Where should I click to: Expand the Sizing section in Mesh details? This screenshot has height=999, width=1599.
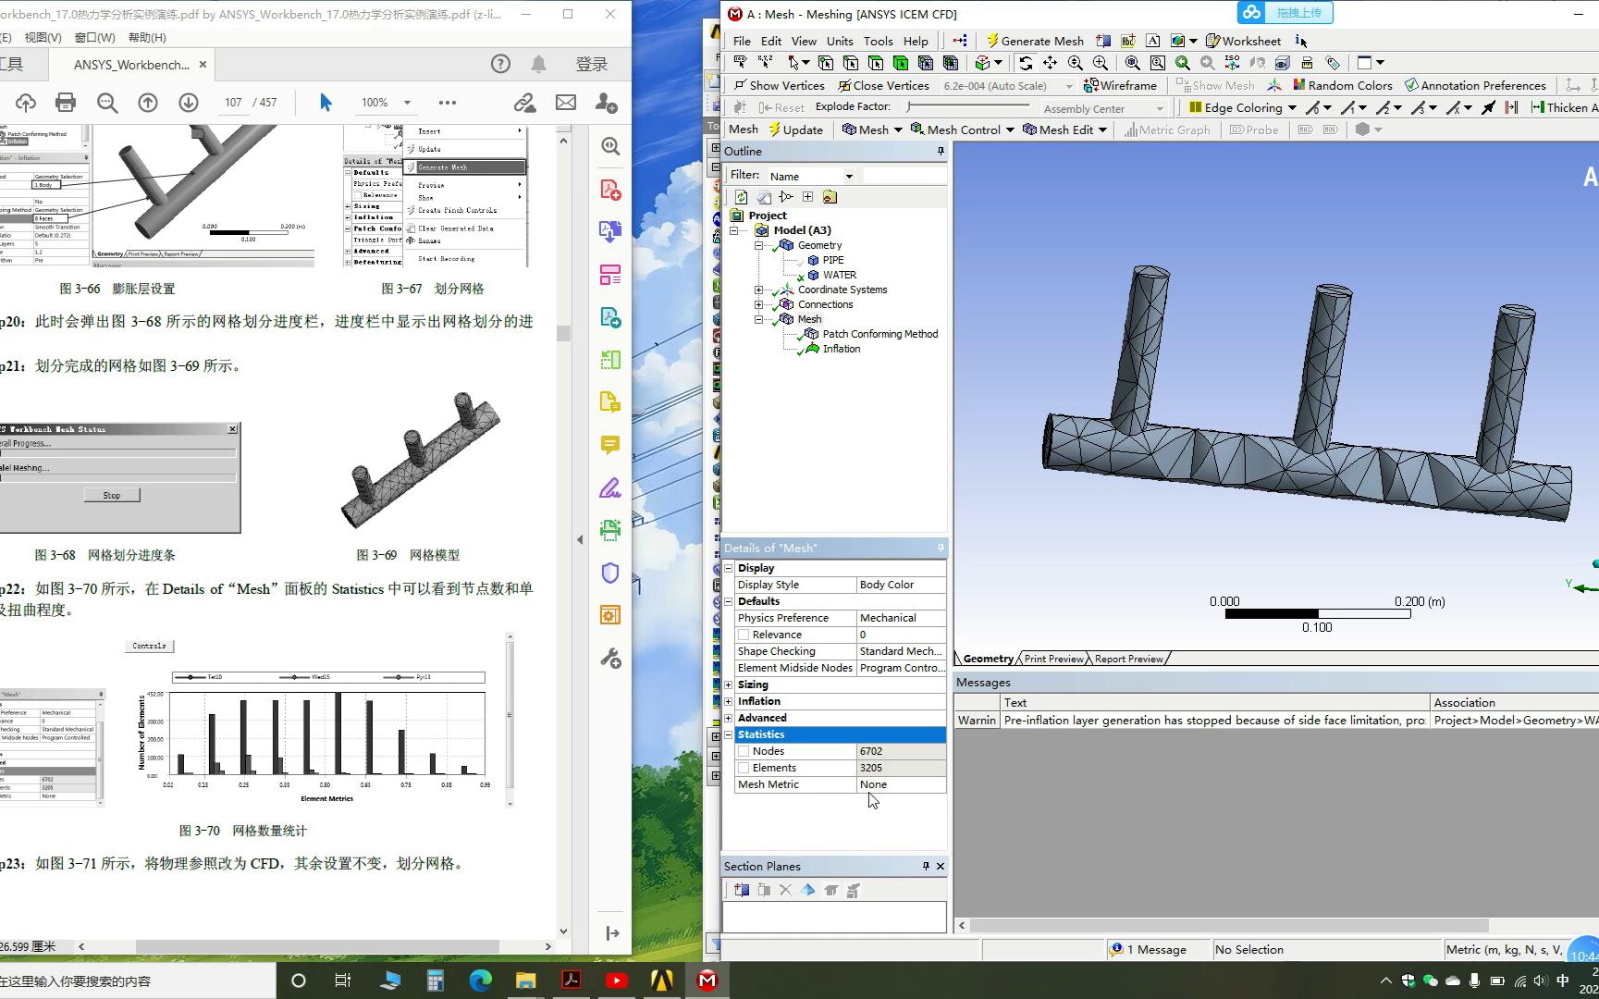point(730,684)
